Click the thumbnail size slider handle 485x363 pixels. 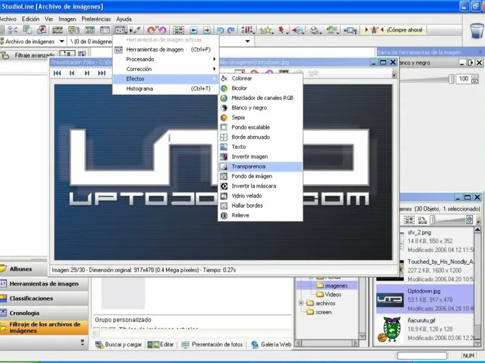click(432, 220)
